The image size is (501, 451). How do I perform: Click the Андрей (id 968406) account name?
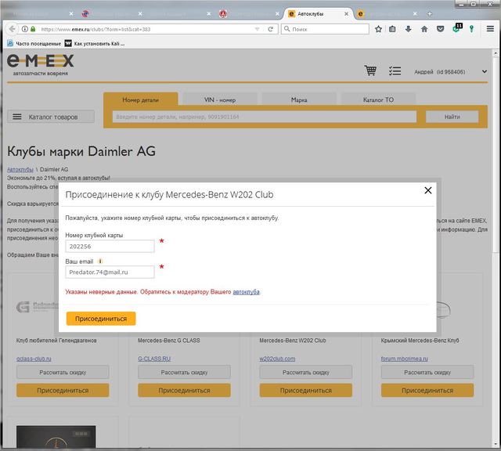pos(440,72)
